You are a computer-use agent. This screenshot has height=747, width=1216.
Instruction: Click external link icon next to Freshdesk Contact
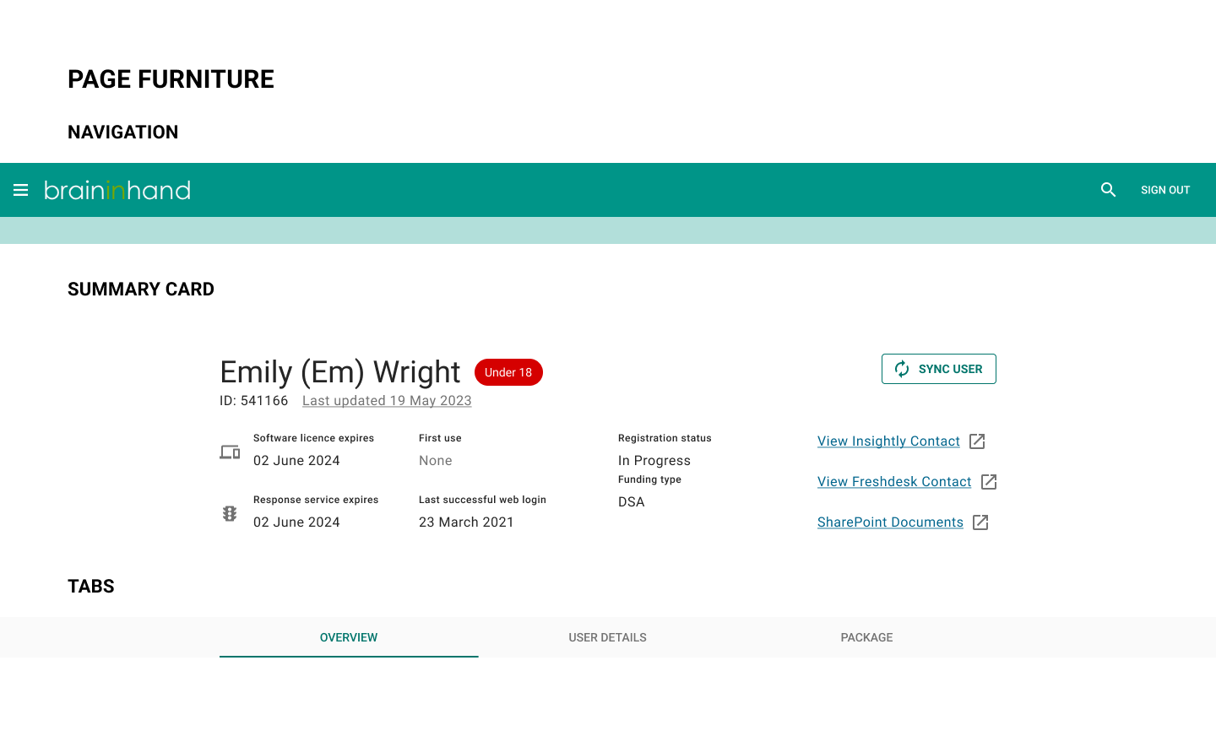pyautogui.click(x=989, y=482)
